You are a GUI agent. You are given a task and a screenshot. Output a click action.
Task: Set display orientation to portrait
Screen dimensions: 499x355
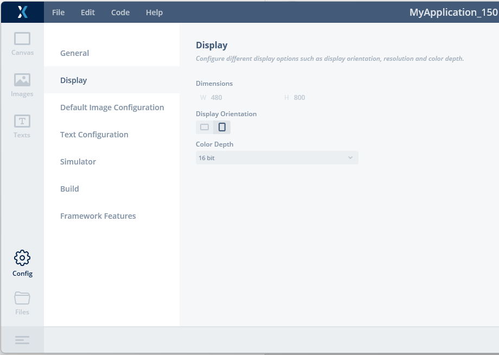click(x=222, y=127)
